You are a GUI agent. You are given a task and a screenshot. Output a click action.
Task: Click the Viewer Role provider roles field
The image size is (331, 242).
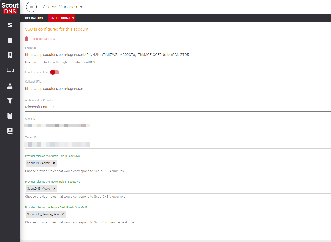(178, 189)
